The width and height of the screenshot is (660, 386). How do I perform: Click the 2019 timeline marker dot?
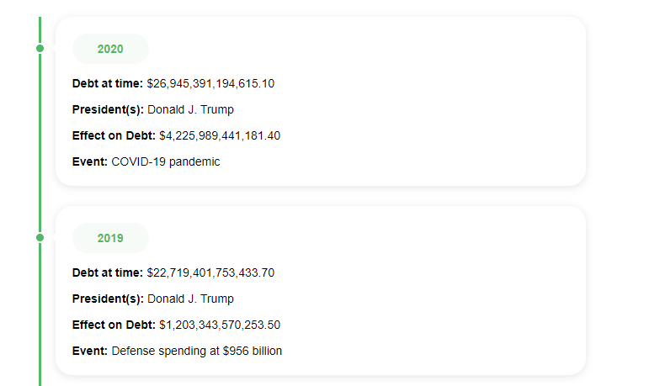pyautogui.click(x=40, y=238)
